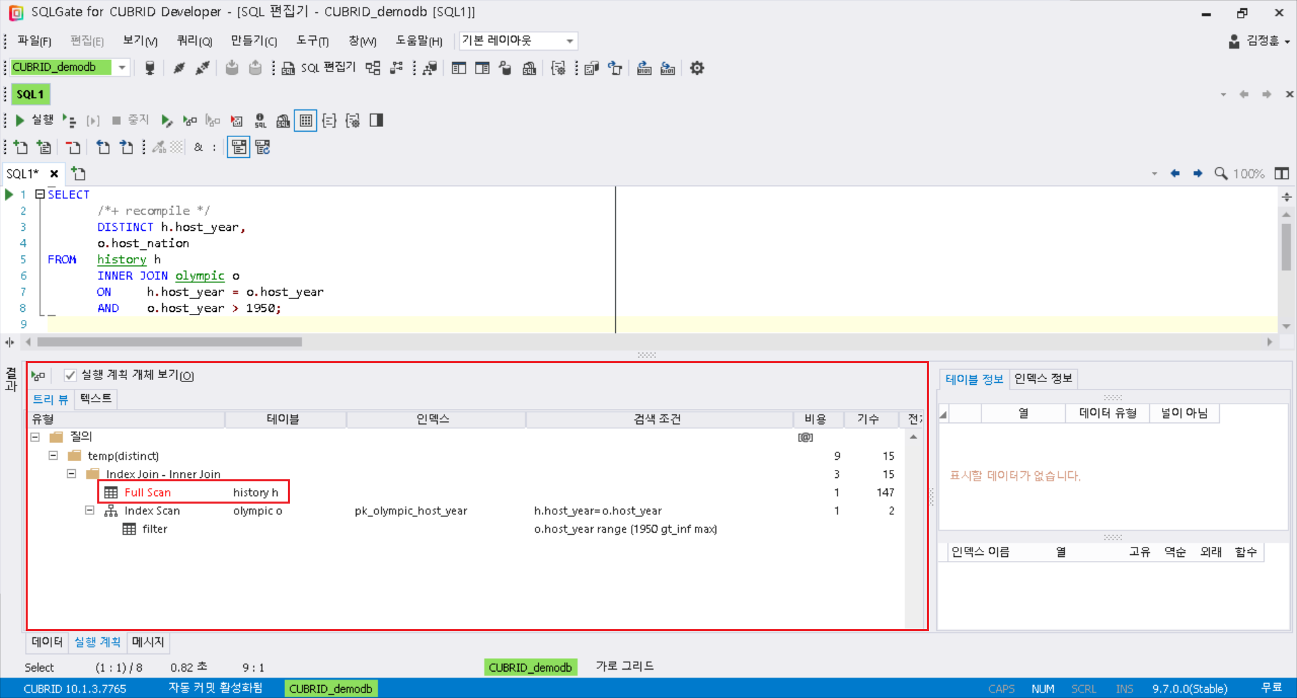Viewport: 1297px width, 698px height.
Task: Click the split editor icon near zoom
Action: (1281, 173)
